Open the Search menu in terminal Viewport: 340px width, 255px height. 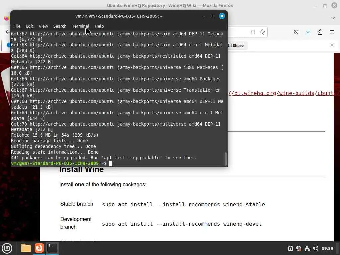click(60, 26)
